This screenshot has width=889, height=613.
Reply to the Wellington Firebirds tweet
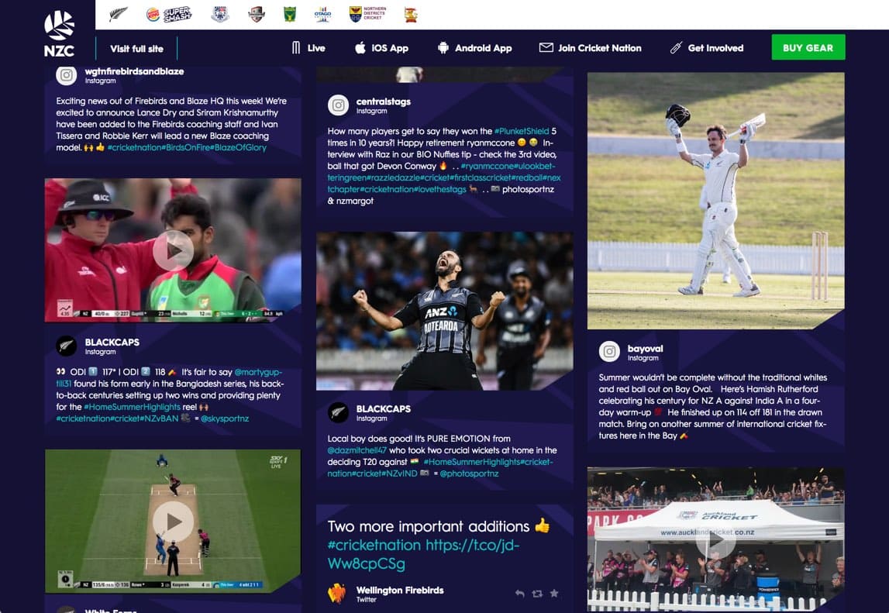click(520, 594)
